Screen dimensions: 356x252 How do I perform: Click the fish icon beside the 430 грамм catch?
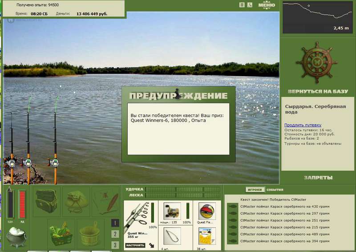coord(232,207)
